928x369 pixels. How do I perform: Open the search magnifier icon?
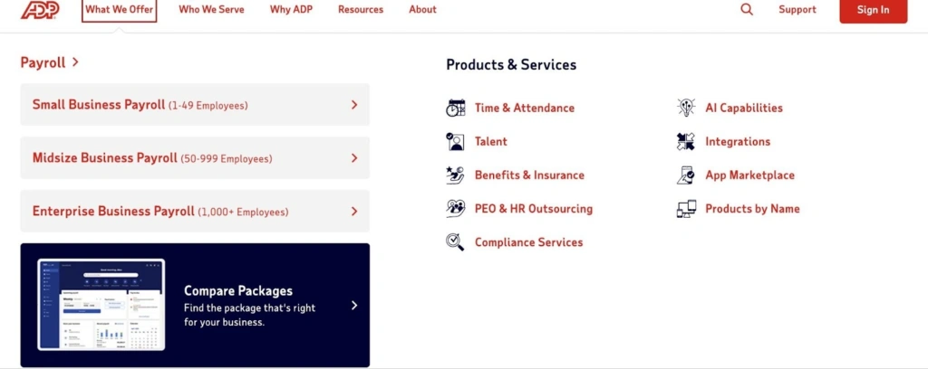747,10
